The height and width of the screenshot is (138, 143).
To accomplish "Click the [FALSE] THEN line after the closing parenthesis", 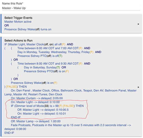I will (15, 87).
